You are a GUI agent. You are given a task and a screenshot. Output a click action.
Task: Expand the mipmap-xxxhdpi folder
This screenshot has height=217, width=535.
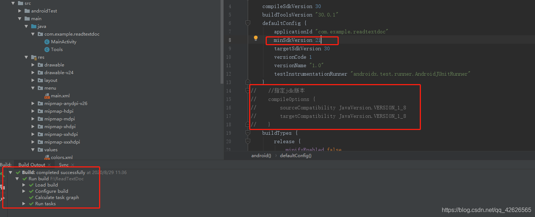pyautogui.click(x=33, y=142)
